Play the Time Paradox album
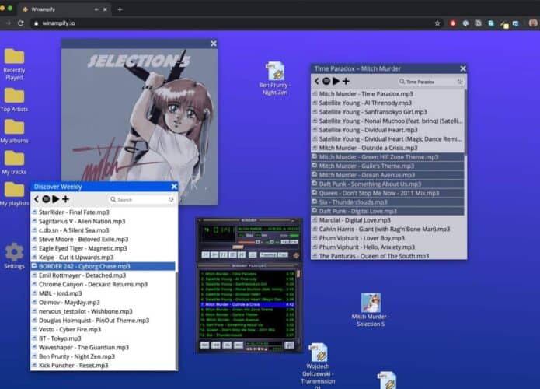Image resolution: width=540 pixels, height=389 pixels. point(336,81)
